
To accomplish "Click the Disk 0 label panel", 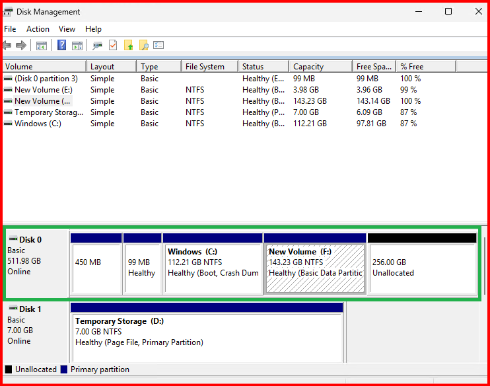I will (36, 262).
